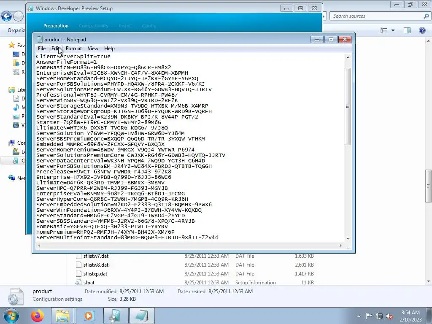Click the Setup window title bar icon
The height and width of the screenshot is (324, 432).
click(30, 8)
